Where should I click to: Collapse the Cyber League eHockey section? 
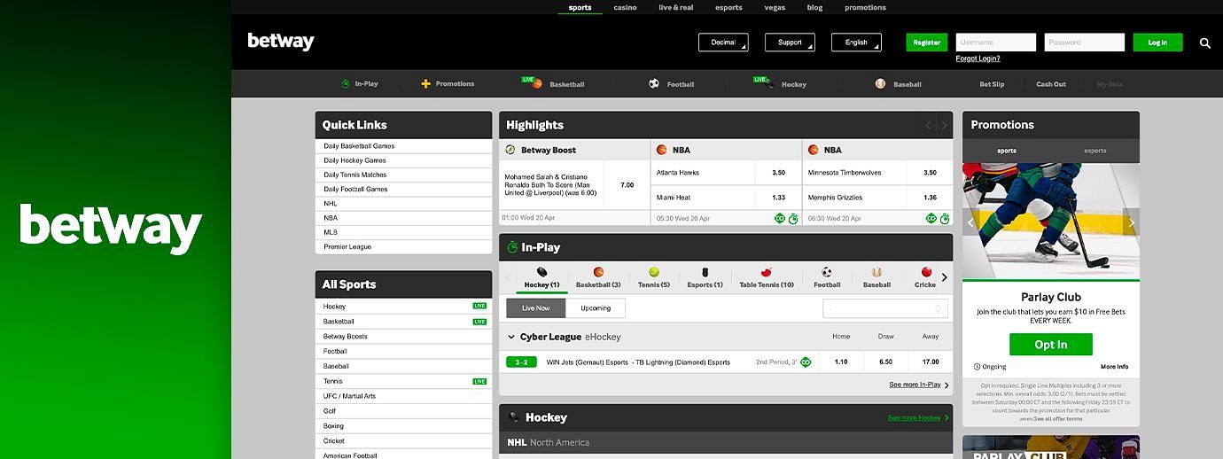(511, 338)
